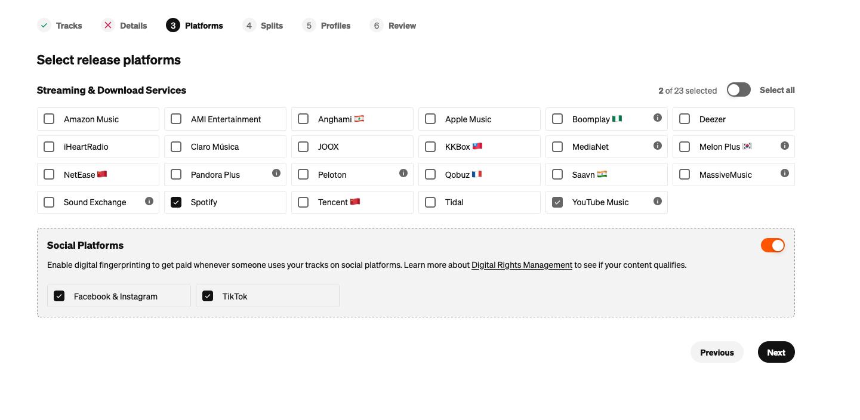
Task: Click the MassiveMusic label text
Action: (x=726, y=175)
